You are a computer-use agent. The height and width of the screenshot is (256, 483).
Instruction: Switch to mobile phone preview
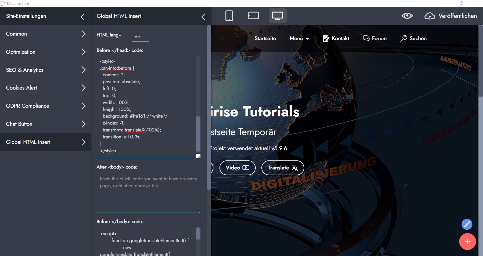tap(229, 16)
